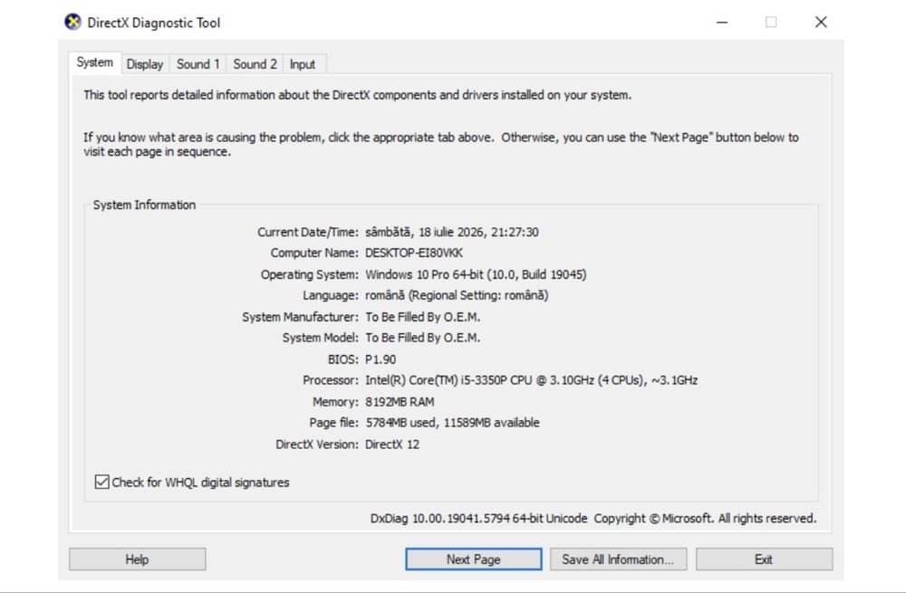The height and width of the screenshot is (593, 906).
Task: Select the date value 'sâmbătă, 18 iulie 2026, 21:27:30'
Action: point(452,232)
